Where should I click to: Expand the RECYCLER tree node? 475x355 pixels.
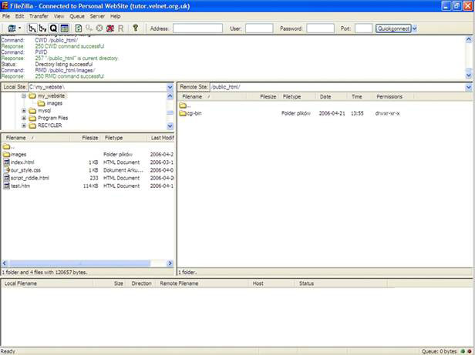(24, 126)
